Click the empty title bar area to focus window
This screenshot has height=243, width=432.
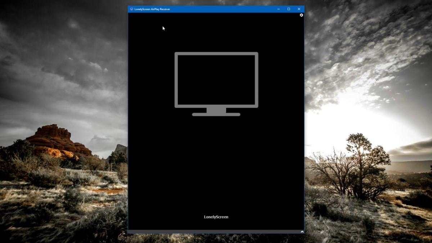(x=223, y=9)
